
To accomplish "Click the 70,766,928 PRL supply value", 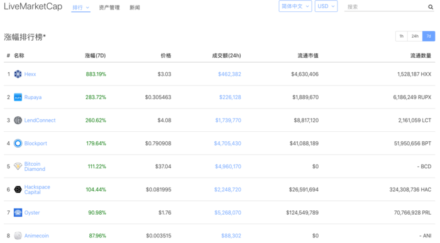I will 412,212.
